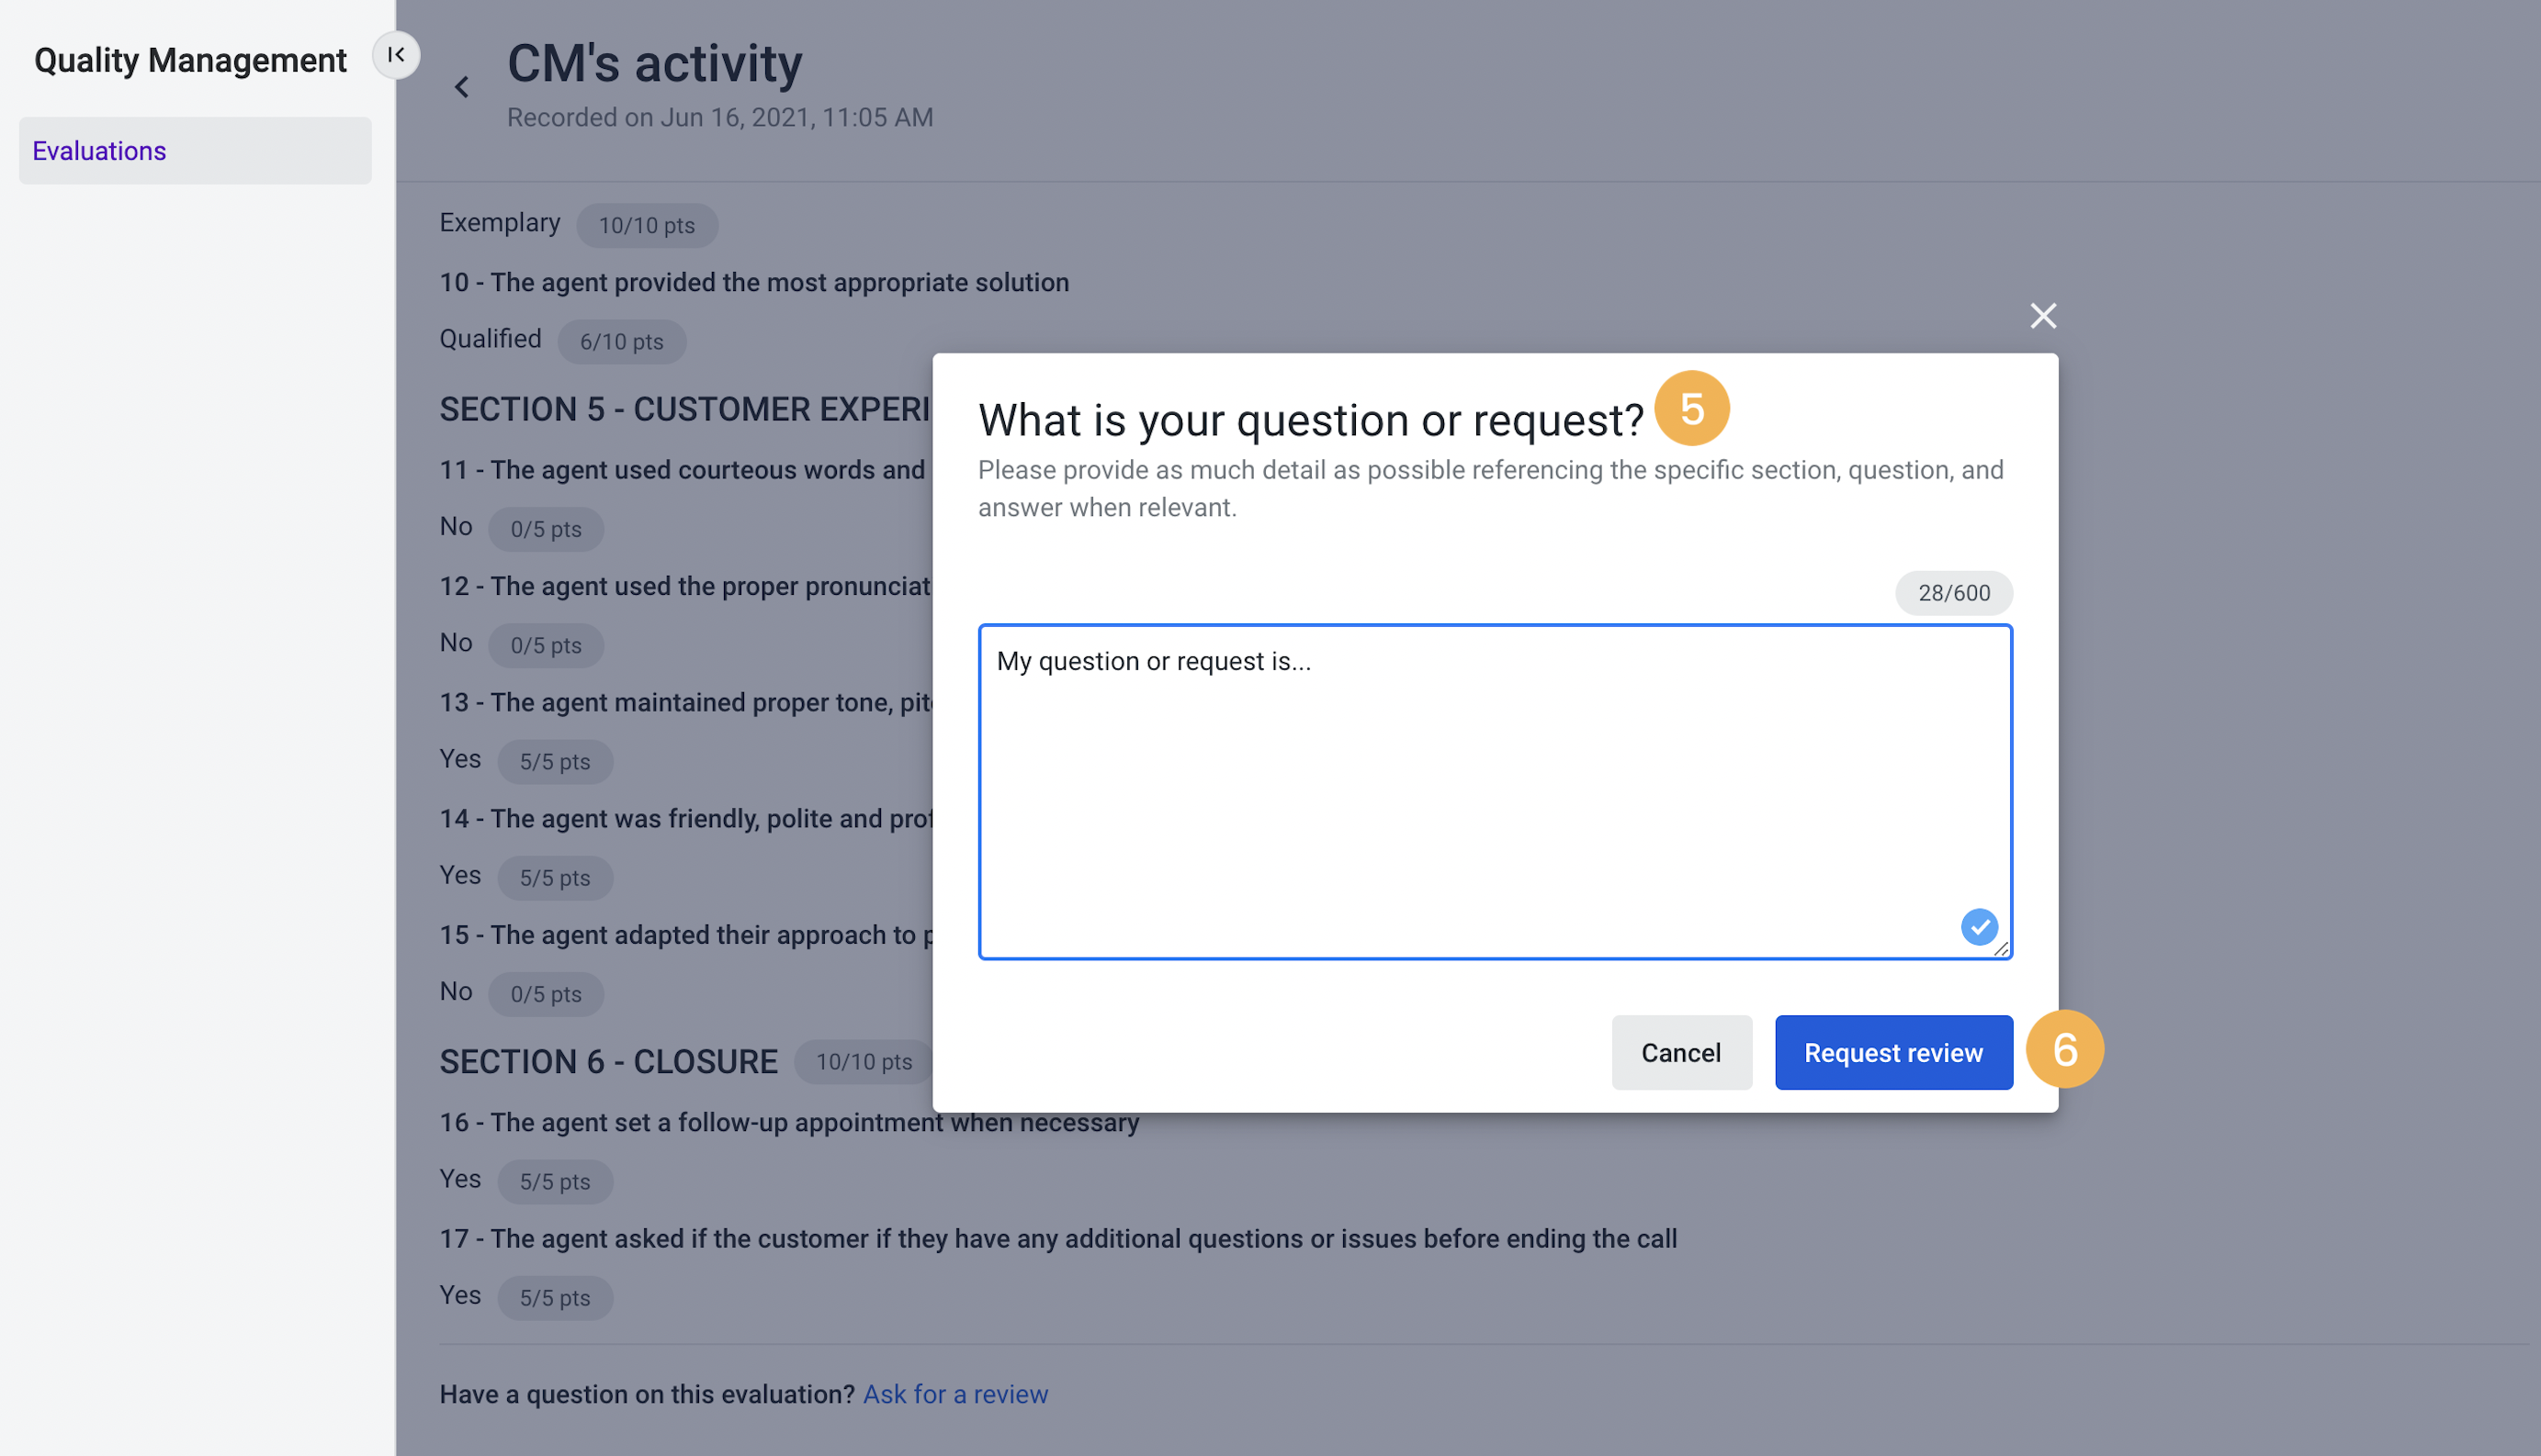Open the Ask for a review link
The width and height of the screenshot is (2541, 1456).
point(954,1393)
